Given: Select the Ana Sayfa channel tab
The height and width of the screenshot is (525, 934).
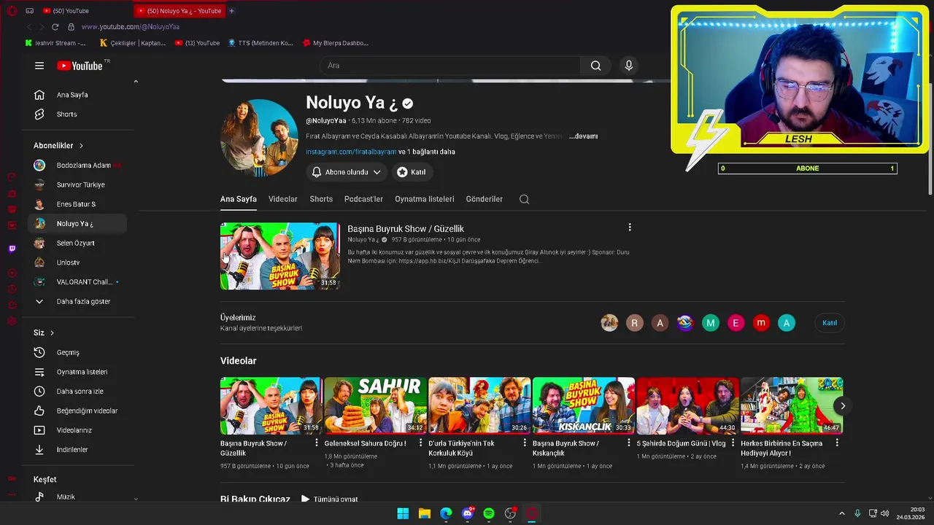Looking at the screenshot, I should point(239,199).
